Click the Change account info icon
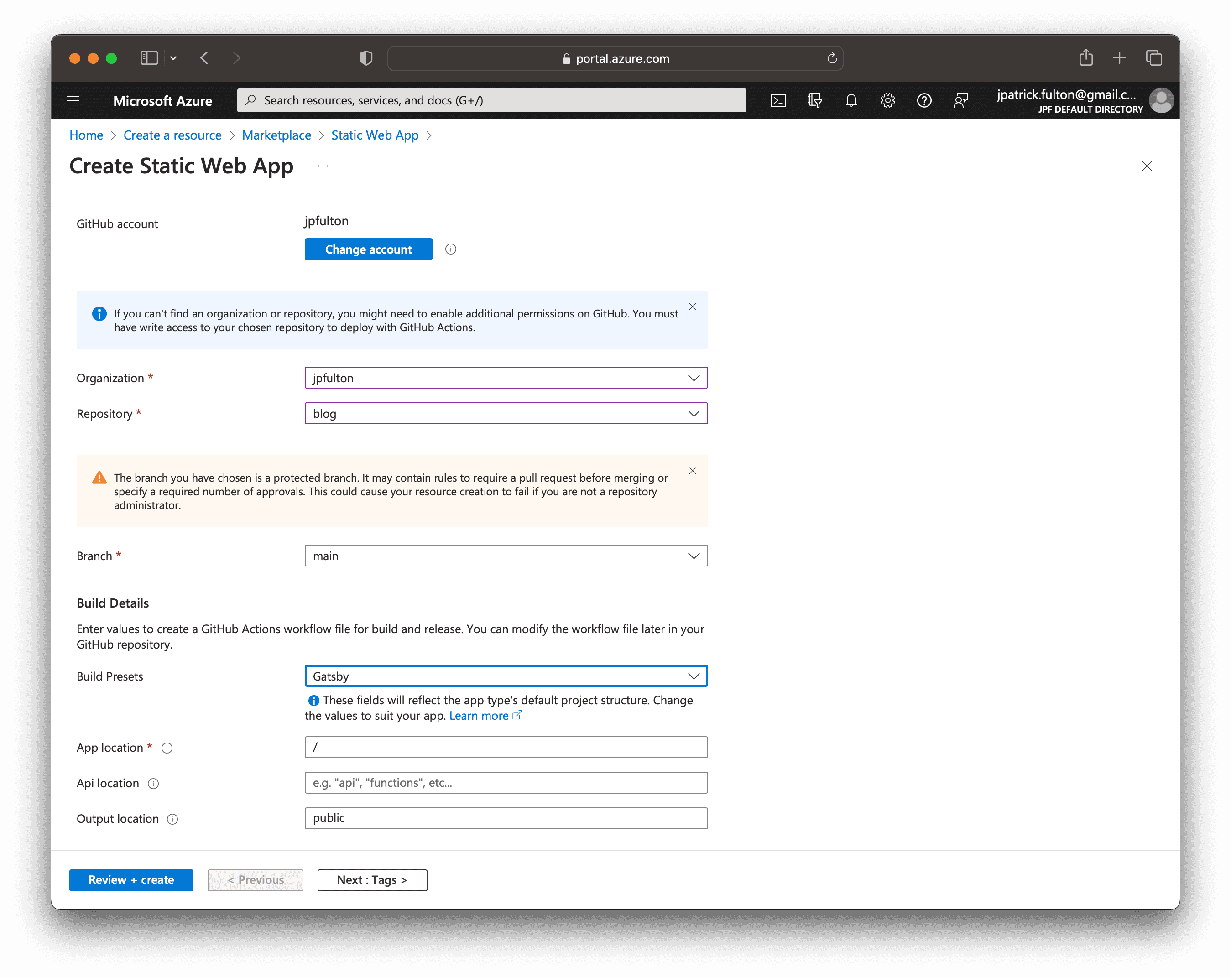Viewport: 1231px width, 977px height. pos(450,249)
